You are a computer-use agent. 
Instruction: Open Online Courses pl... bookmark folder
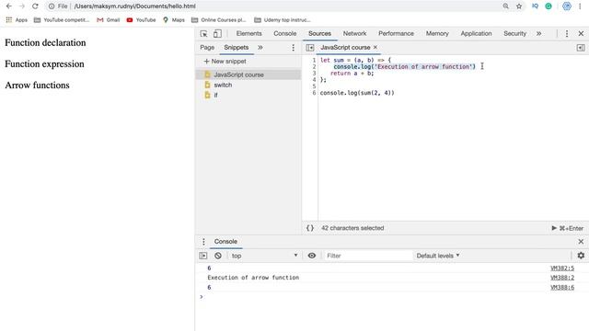tap(219, 20)
